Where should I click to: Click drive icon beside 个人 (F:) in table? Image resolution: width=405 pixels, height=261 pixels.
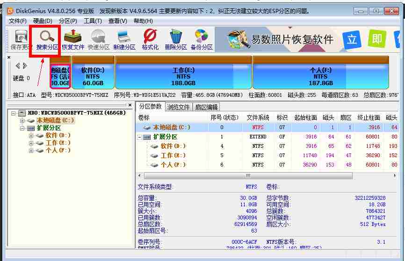154,165
